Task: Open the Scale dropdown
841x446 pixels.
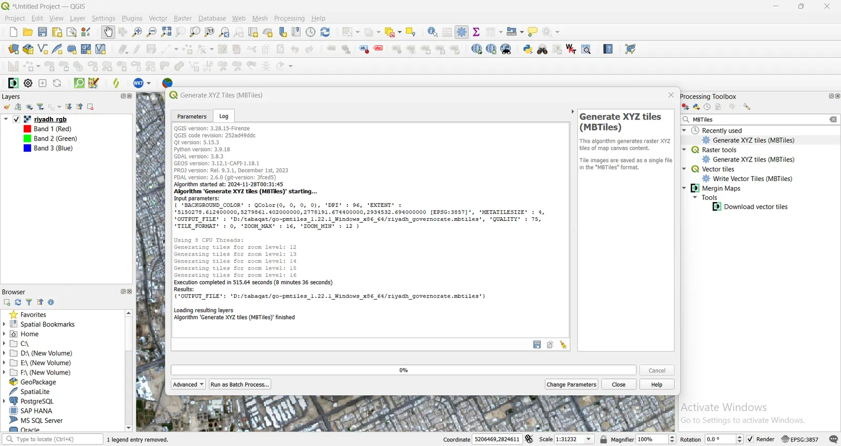Action: pyautogui.click(x=589, y=439)
